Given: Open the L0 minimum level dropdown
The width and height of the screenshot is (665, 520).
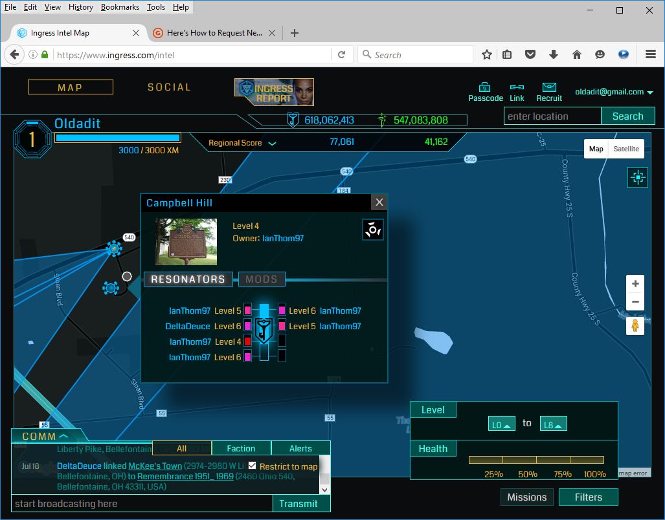Looking at the screenshot, I should coord(502,424).
